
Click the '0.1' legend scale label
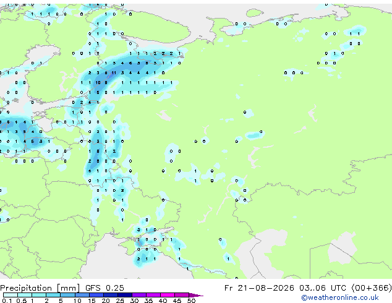coord(7,301)
